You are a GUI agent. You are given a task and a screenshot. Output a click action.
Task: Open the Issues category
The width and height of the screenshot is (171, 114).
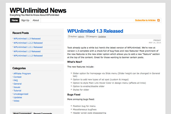pos(17,87)
